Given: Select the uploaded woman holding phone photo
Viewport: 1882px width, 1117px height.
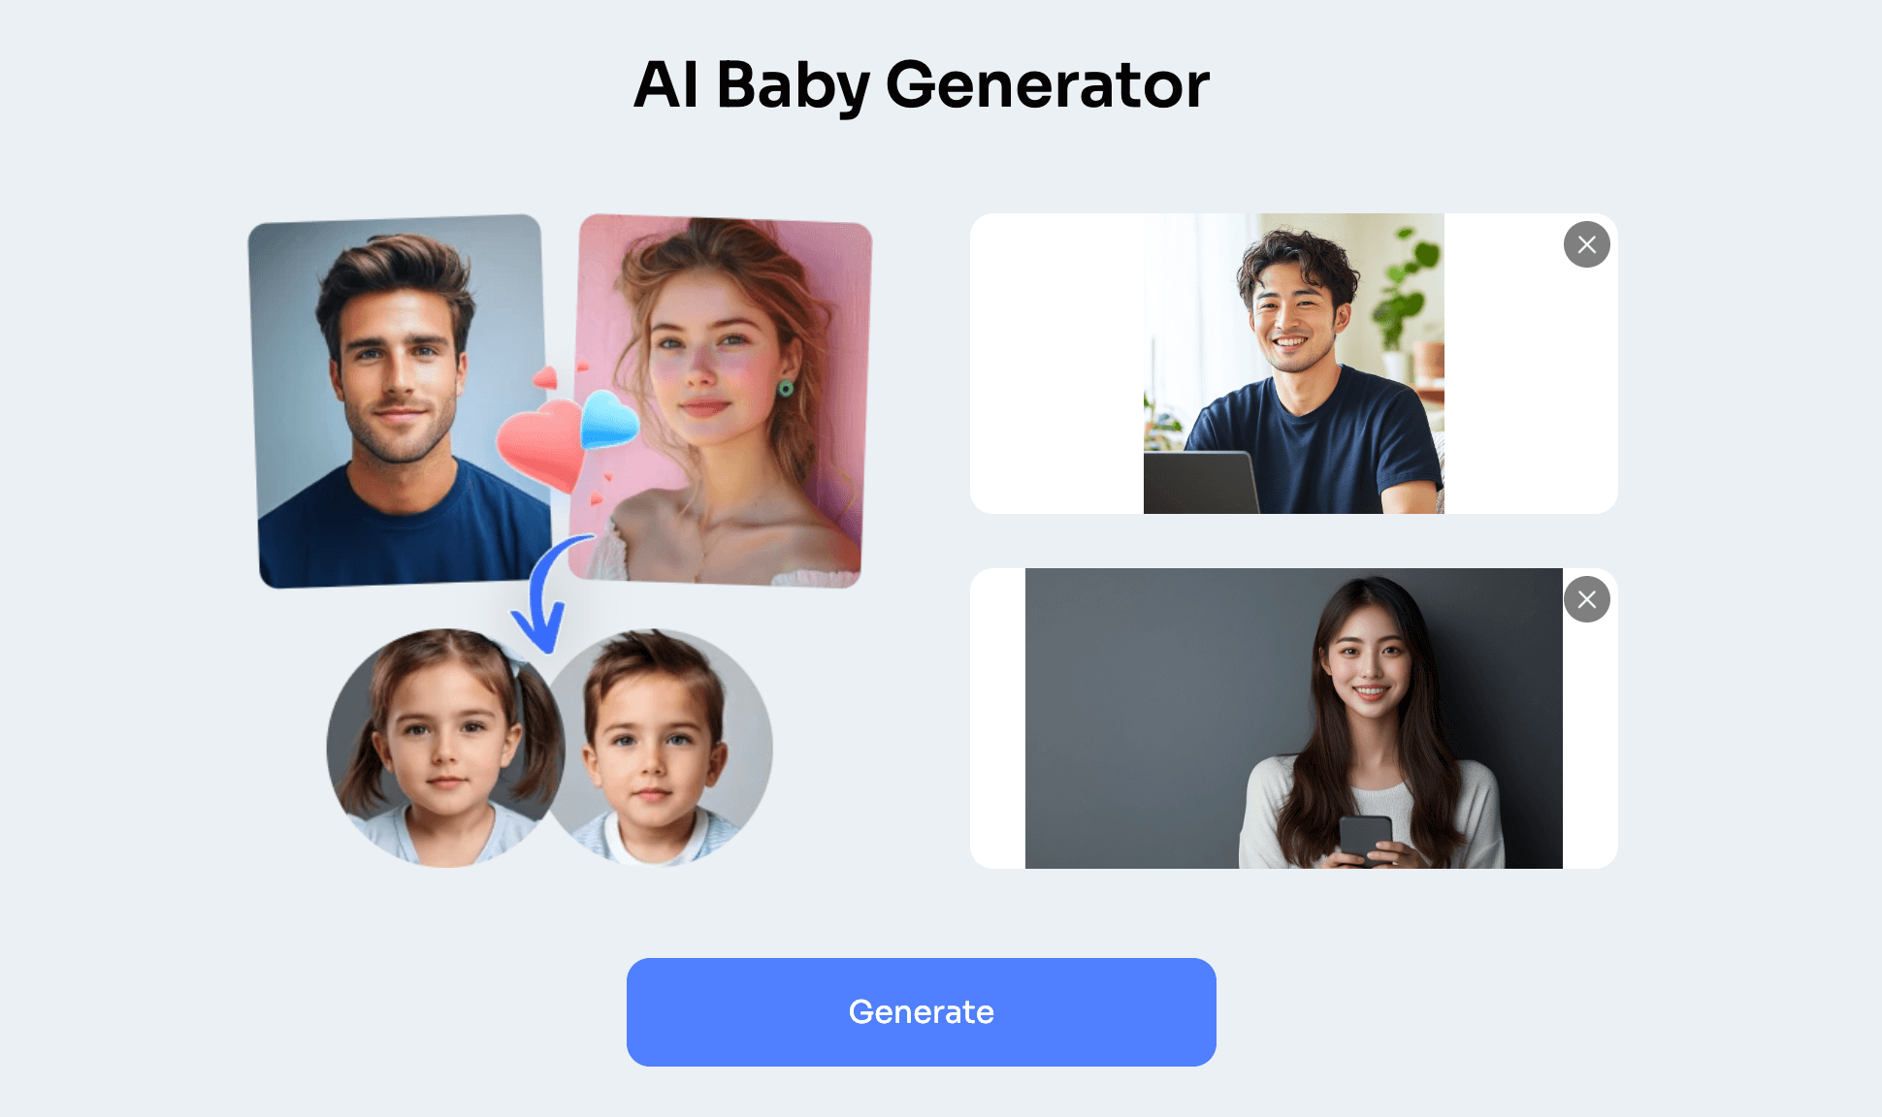Looking at the screenshot, I should pos(1293,718).
